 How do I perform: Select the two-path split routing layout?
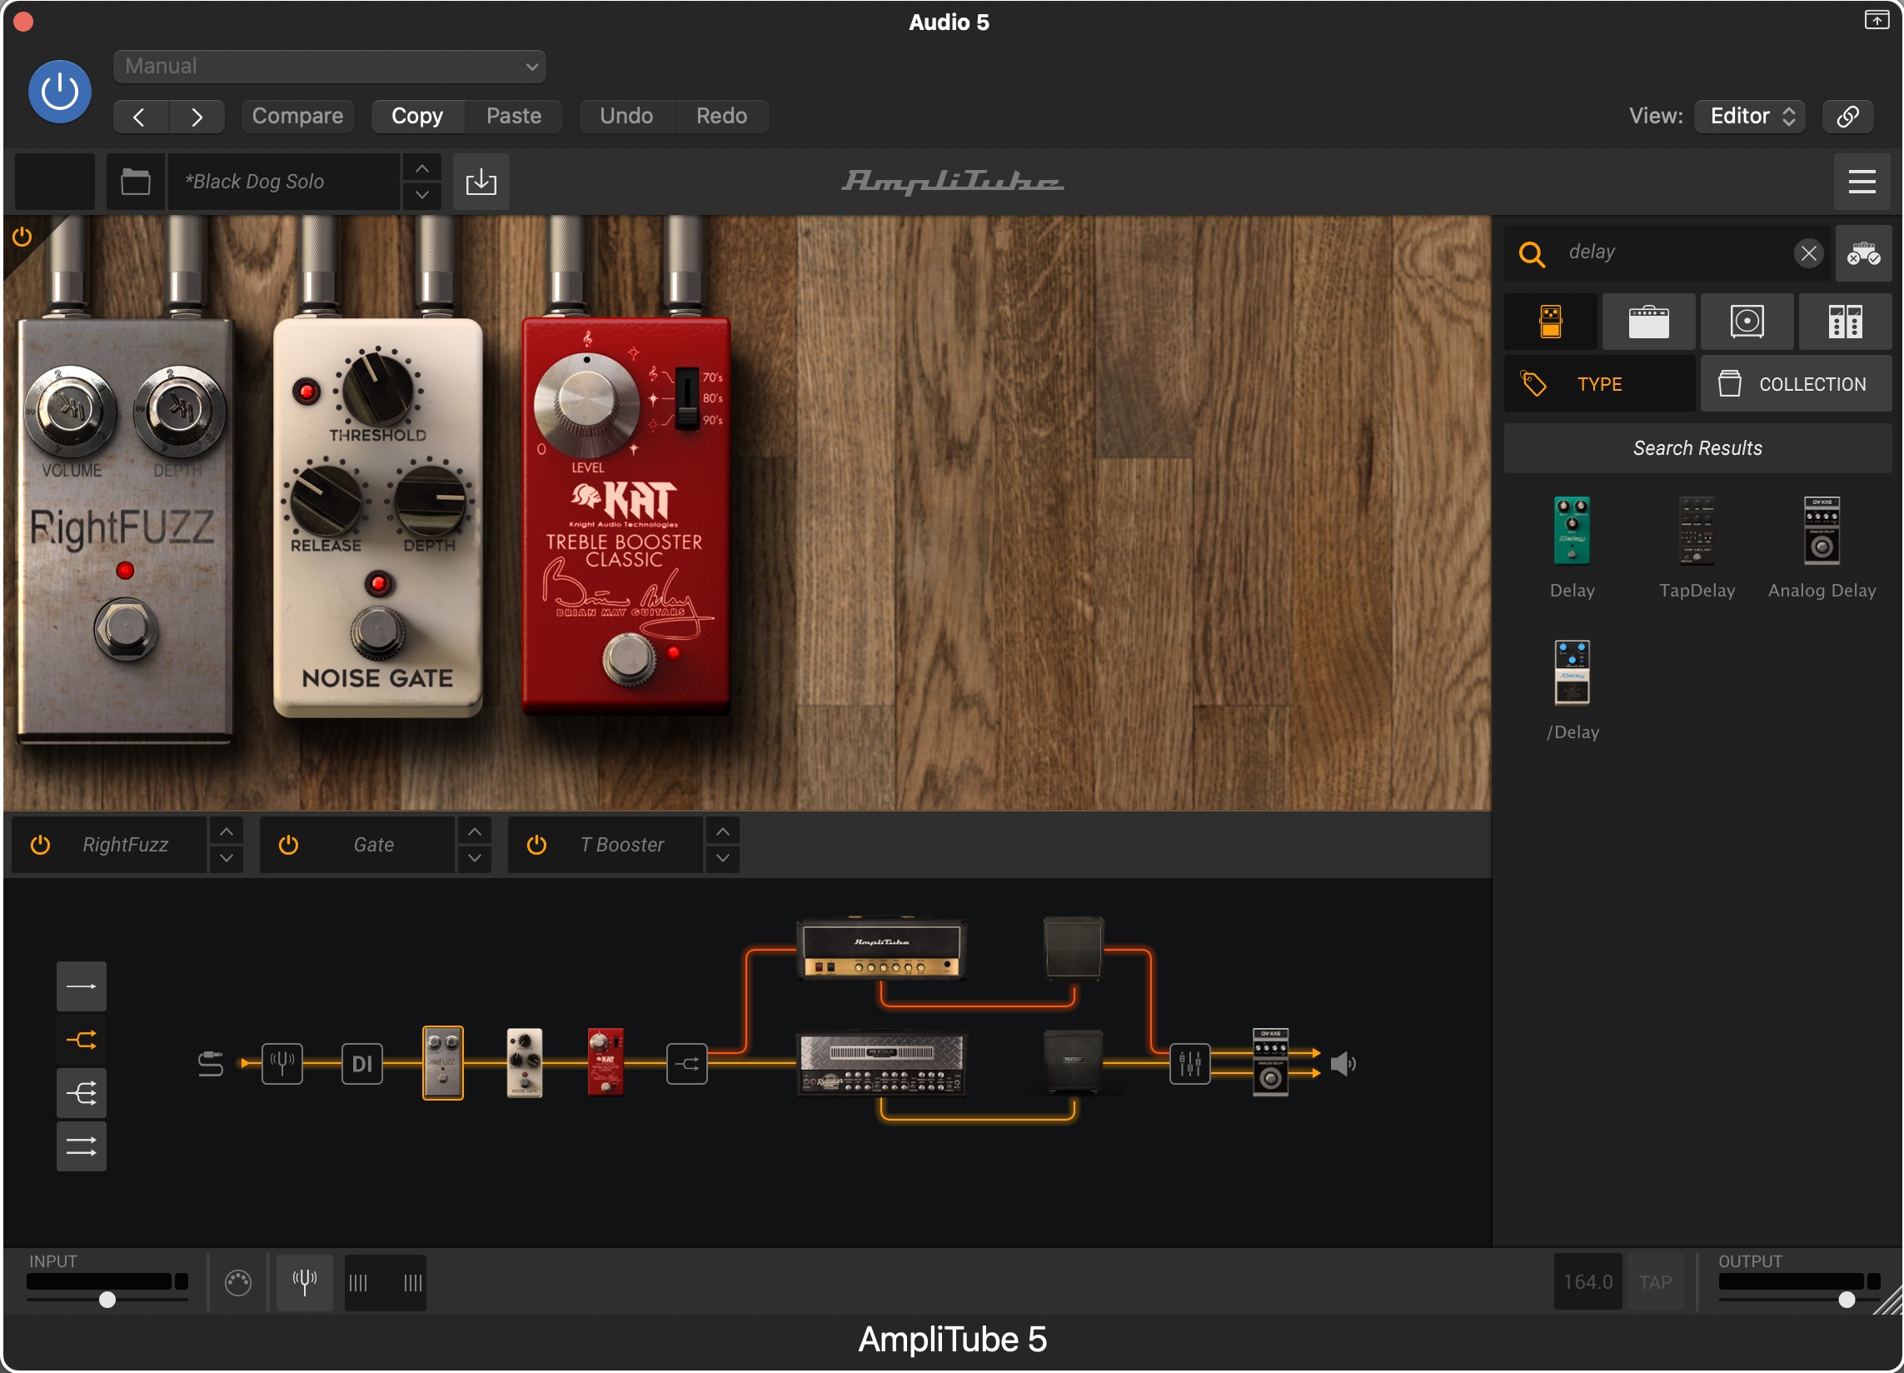pos(82,1041)
